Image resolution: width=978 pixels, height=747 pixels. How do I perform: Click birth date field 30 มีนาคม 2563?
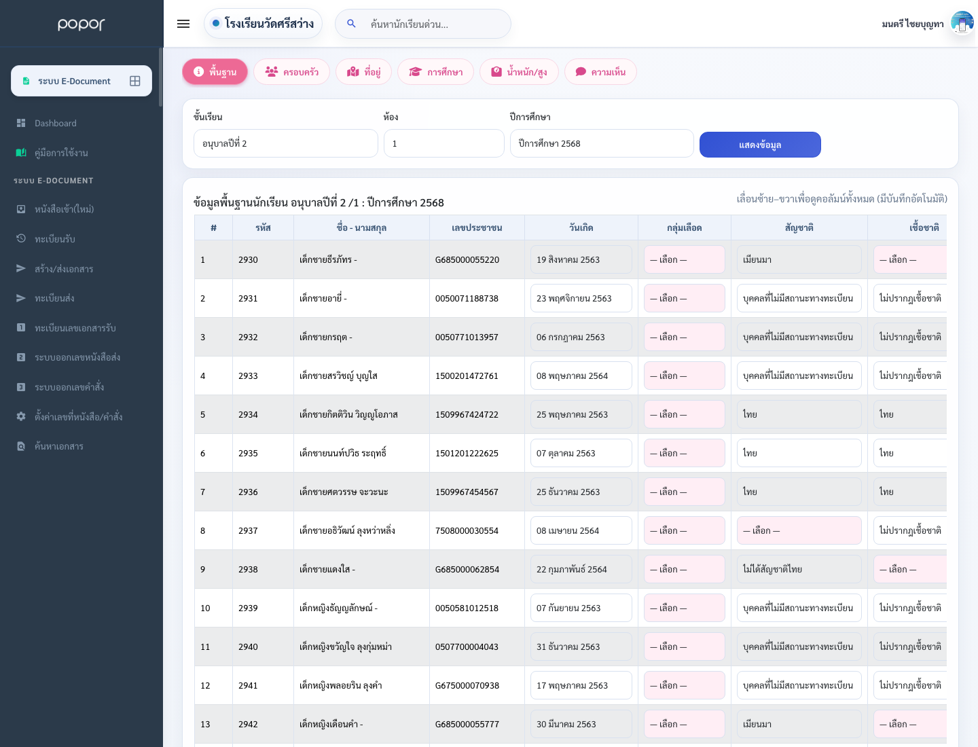click(x=581, y=724)
